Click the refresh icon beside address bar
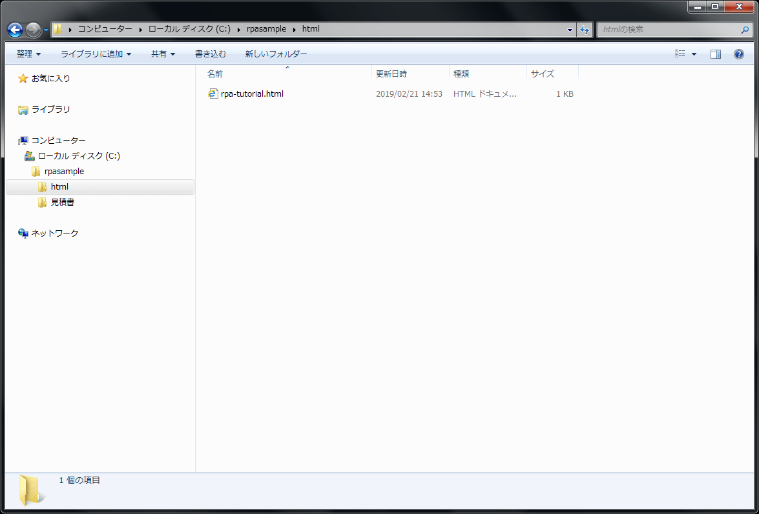Viewport: 759px width, 514px height. point(585,30)
